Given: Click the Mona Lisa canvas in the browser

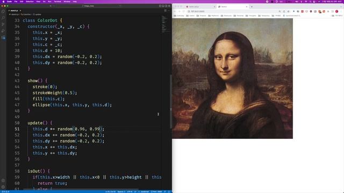Looking at the screenshot, I should click(232, 78).
